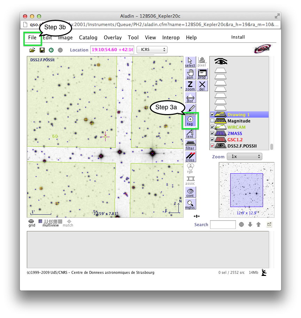
Task: Open the View menu
Action: point(150,38)
